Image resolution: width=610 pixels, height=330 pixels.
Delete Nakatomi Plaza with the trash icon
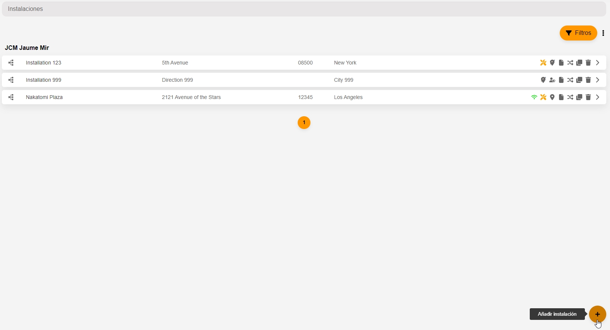coord(588,97)
